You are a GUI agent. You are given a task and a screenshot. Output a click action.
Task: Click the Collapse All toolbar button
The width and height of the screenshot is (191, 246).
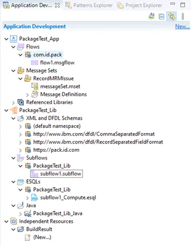(x=162, y=17)
